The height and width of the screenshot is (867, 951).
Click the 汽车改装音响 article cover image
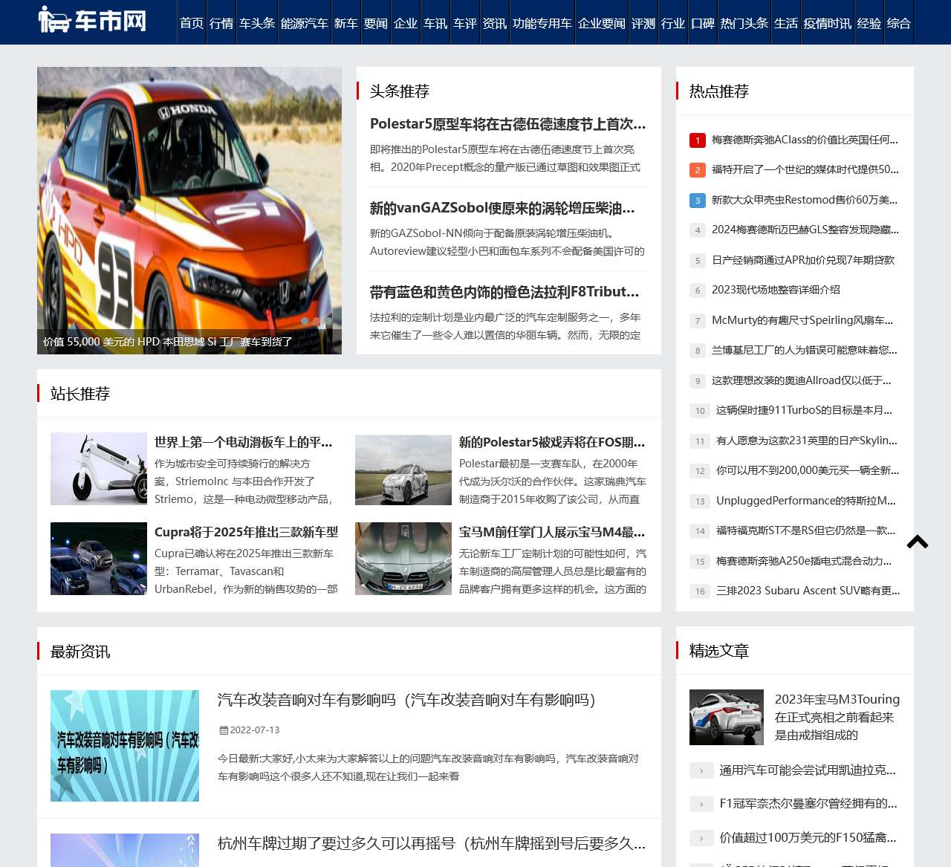125,746
